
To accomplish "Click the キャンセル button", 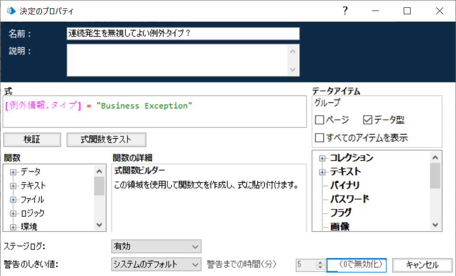I will [422, 265].
